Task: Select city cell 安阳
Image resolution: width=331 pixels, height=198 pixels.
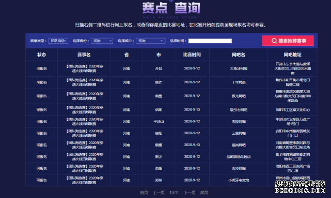Action: (159, 133)
